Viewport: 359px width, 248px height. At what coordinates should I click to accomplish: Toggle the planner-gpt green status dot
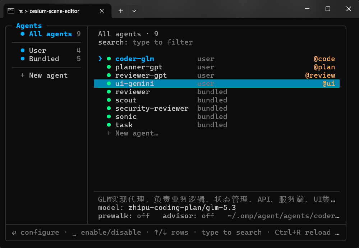(x=109, y=67)
